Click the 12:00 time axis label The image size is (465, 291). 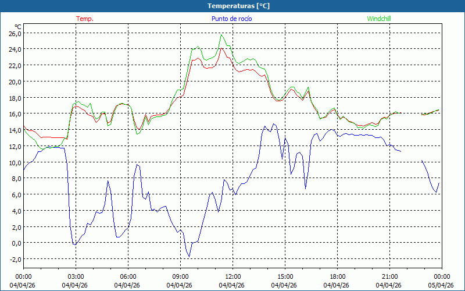233,276
